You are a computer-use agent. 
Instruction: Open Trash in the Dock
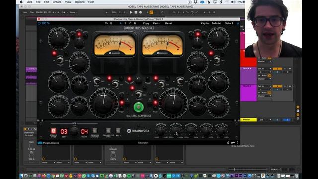click(x=297, y=176)
